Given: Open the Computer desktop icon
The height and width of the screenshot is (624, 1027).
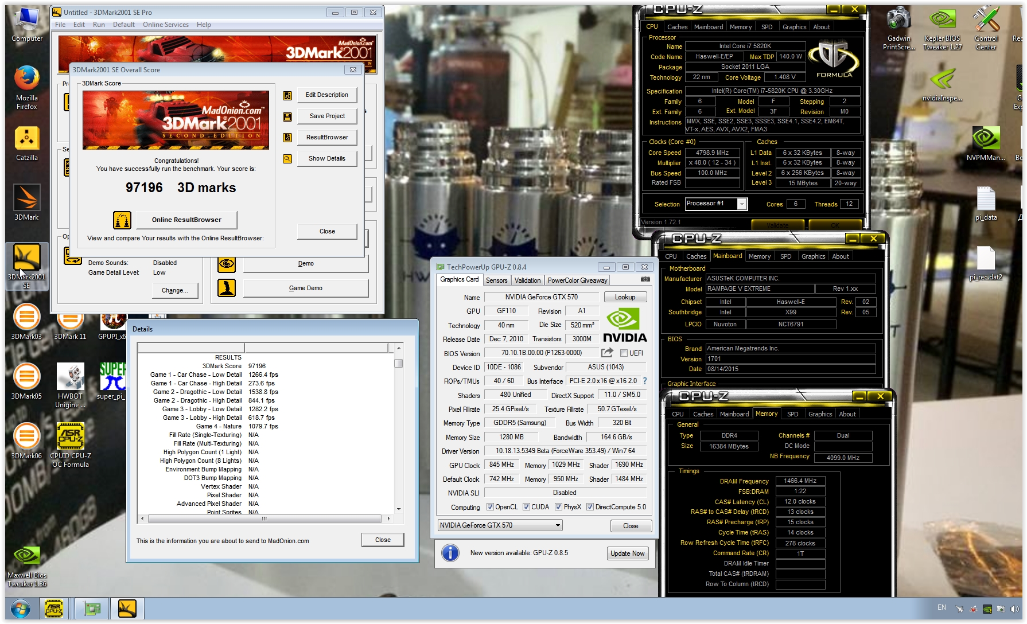Looking at the screenshot, I should pyautogui.click(x=26, y=26).
